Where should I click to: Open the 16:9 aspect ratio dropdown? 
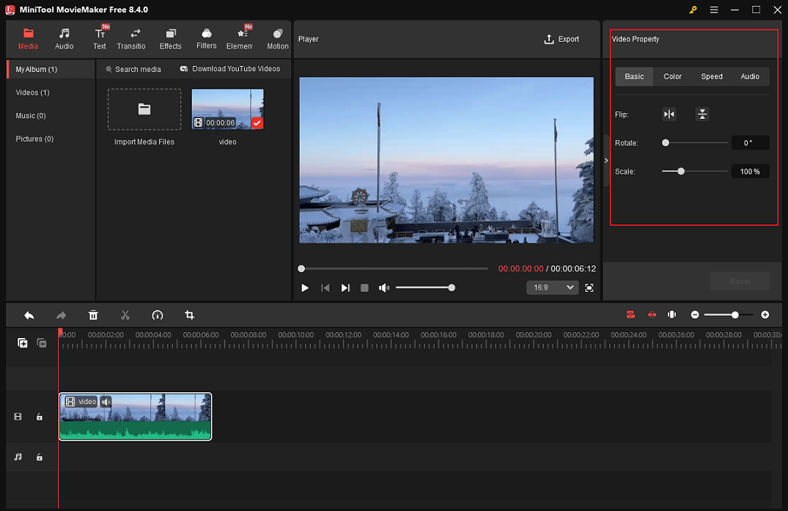[552, 287]
